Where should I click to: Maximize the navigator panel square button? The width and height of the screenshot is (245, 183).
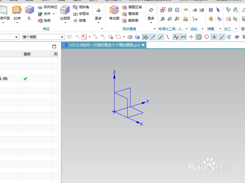coord(54,46)
